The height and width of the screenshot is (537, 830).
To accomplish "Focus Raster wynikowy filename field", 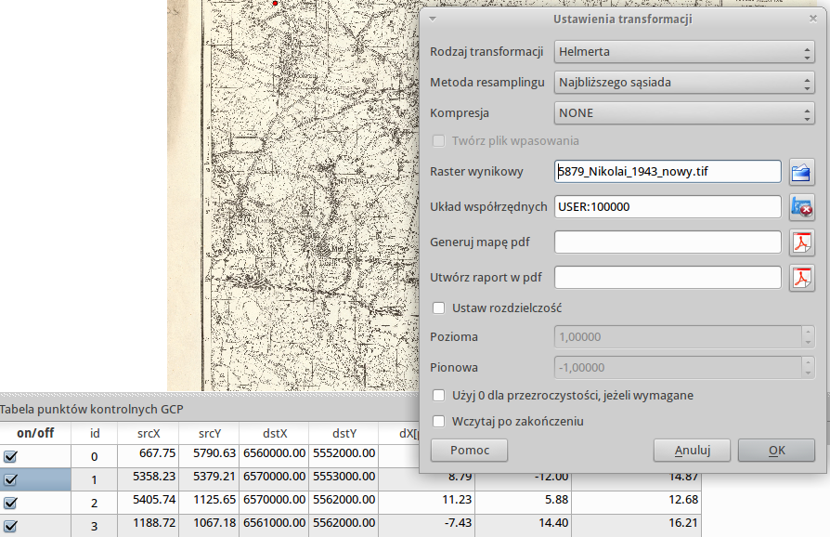I will [668, 172].
